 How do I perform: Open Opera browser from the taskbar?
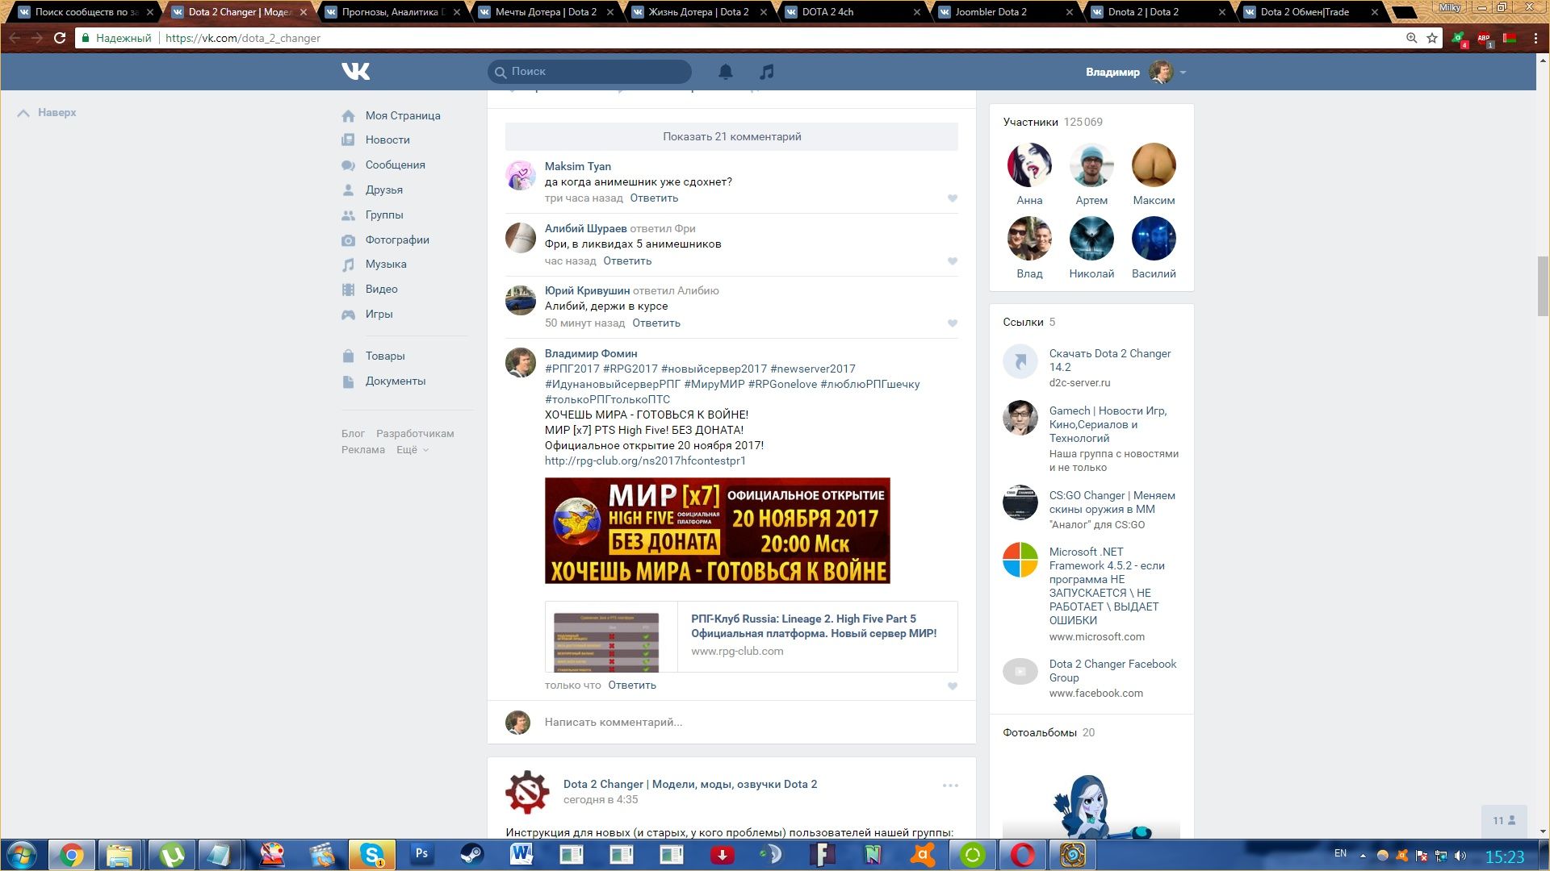point(1022,855)
